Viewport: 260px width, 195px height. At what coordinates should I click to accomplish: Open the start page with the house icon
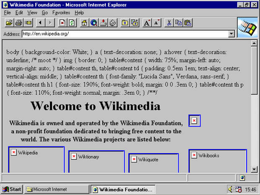[84, 23]
